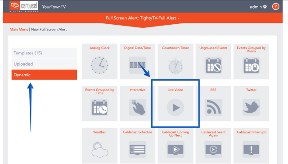
Task: Select the Cablecast Interrupt exclamation icon
Action: (251, 150)
